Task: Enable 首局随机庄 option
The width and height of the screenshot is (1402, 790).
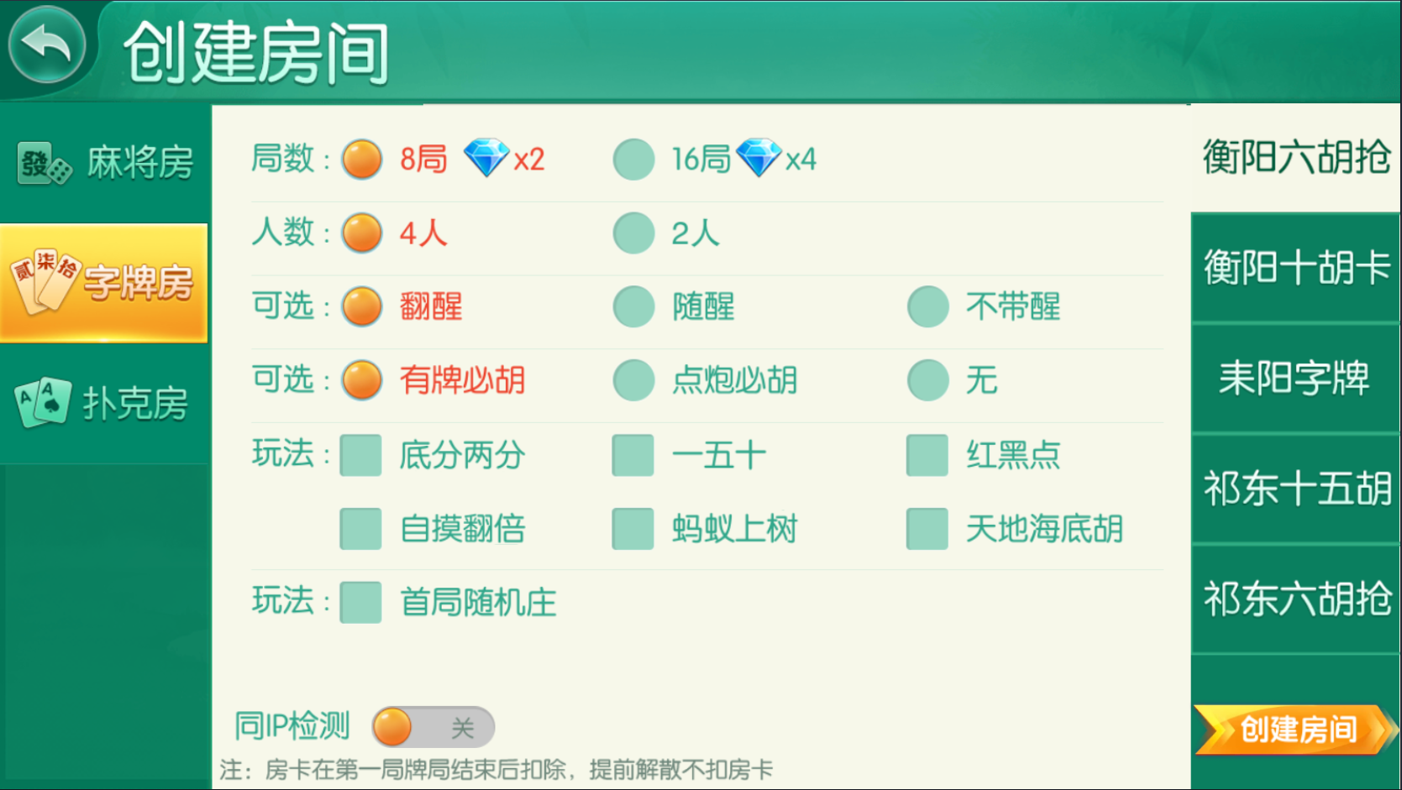Action: [361, 603]
